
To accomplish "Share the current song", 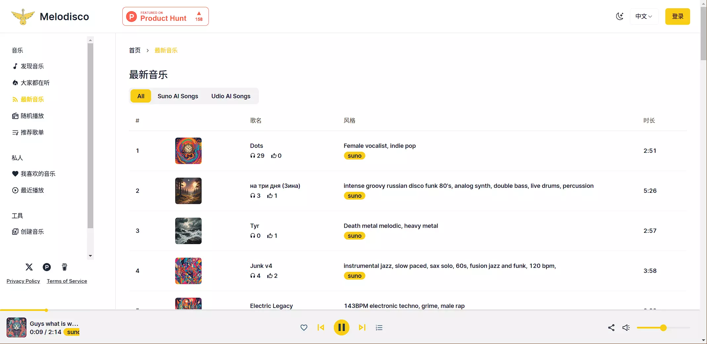I will coord(611,327).
